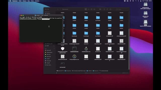
Task: Select the cancel.tiff file
Action: [x=86, y=42]
